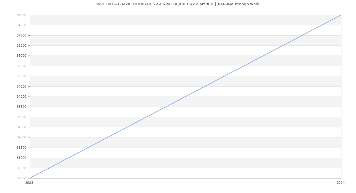356x193 pixels.
Task: Click the 2023 x-axis label
Action: (x=29, y=183)
